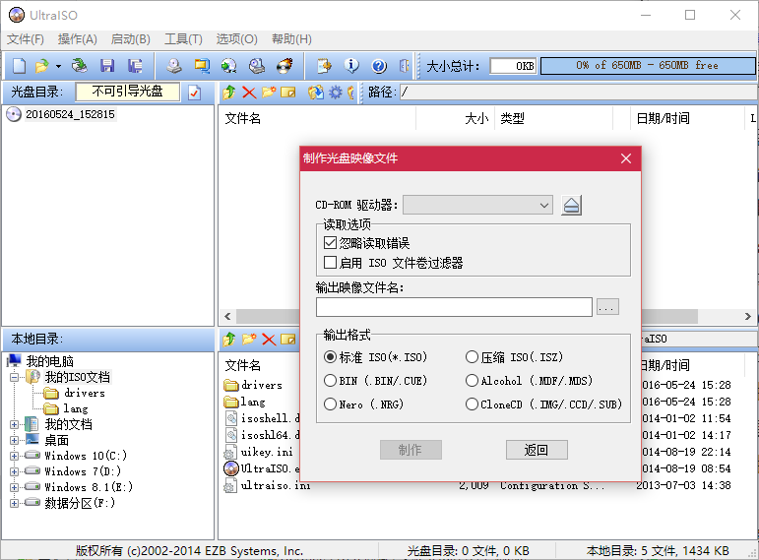Click the Help question mark icon

[379, 66]
